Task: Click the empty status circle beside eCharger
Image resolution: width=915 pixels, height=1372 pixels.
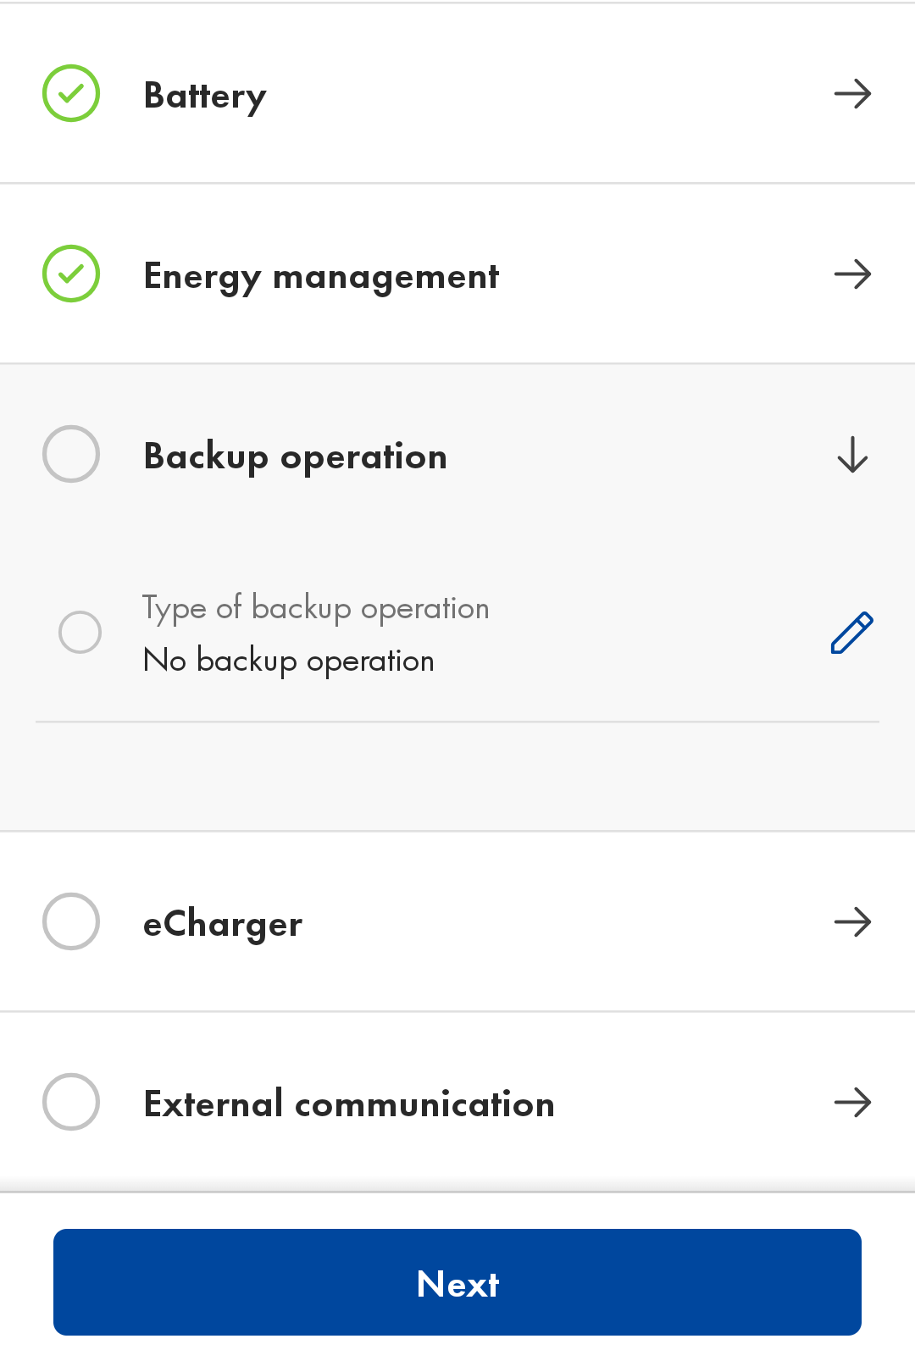Action: coord(71,921)
